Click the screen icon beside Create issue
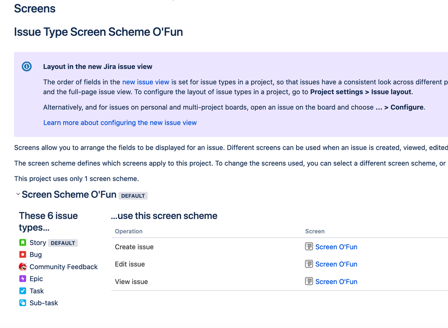448x328 pixels. (309, 246)
